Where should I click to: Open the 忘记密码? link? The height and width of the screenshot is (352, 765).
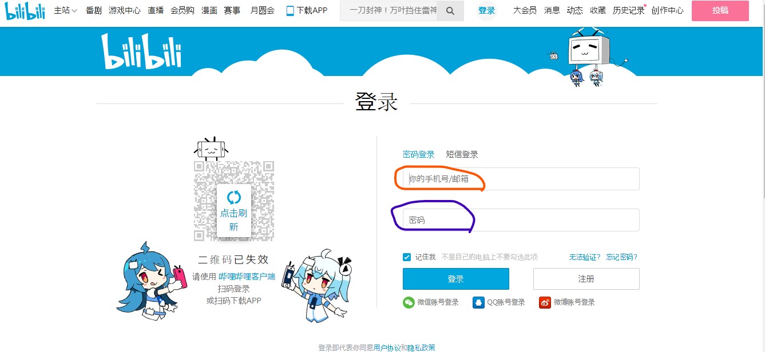tap(622, 257)
